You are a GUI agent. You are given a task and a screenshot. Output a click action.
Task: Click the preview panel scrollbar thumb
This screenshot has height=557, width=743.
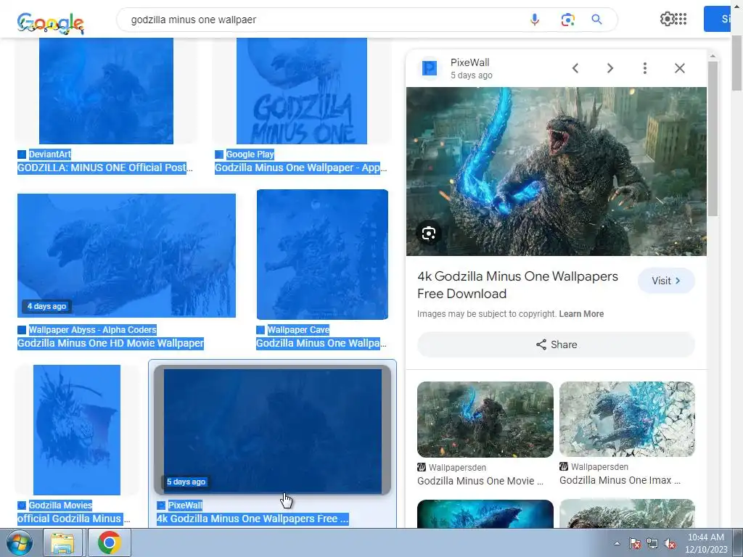713,139
